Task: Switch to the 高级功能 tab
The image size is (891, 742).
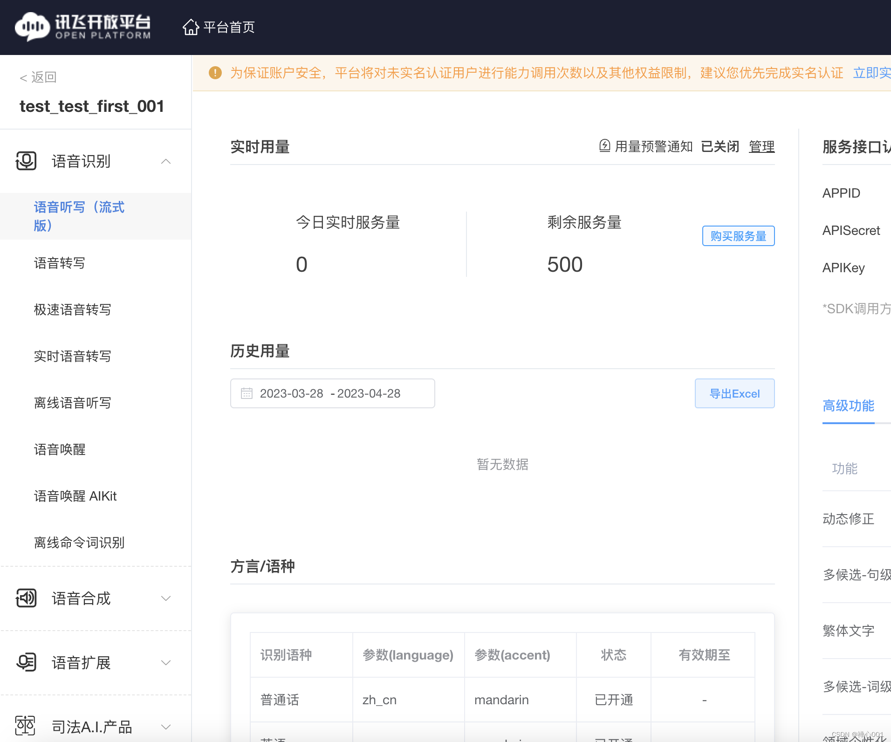Action: (848, 406)
